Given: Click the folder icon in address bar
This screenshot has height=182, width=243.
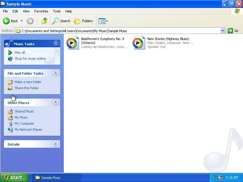Looking at the screenshot, I should (x=18, y=31).
